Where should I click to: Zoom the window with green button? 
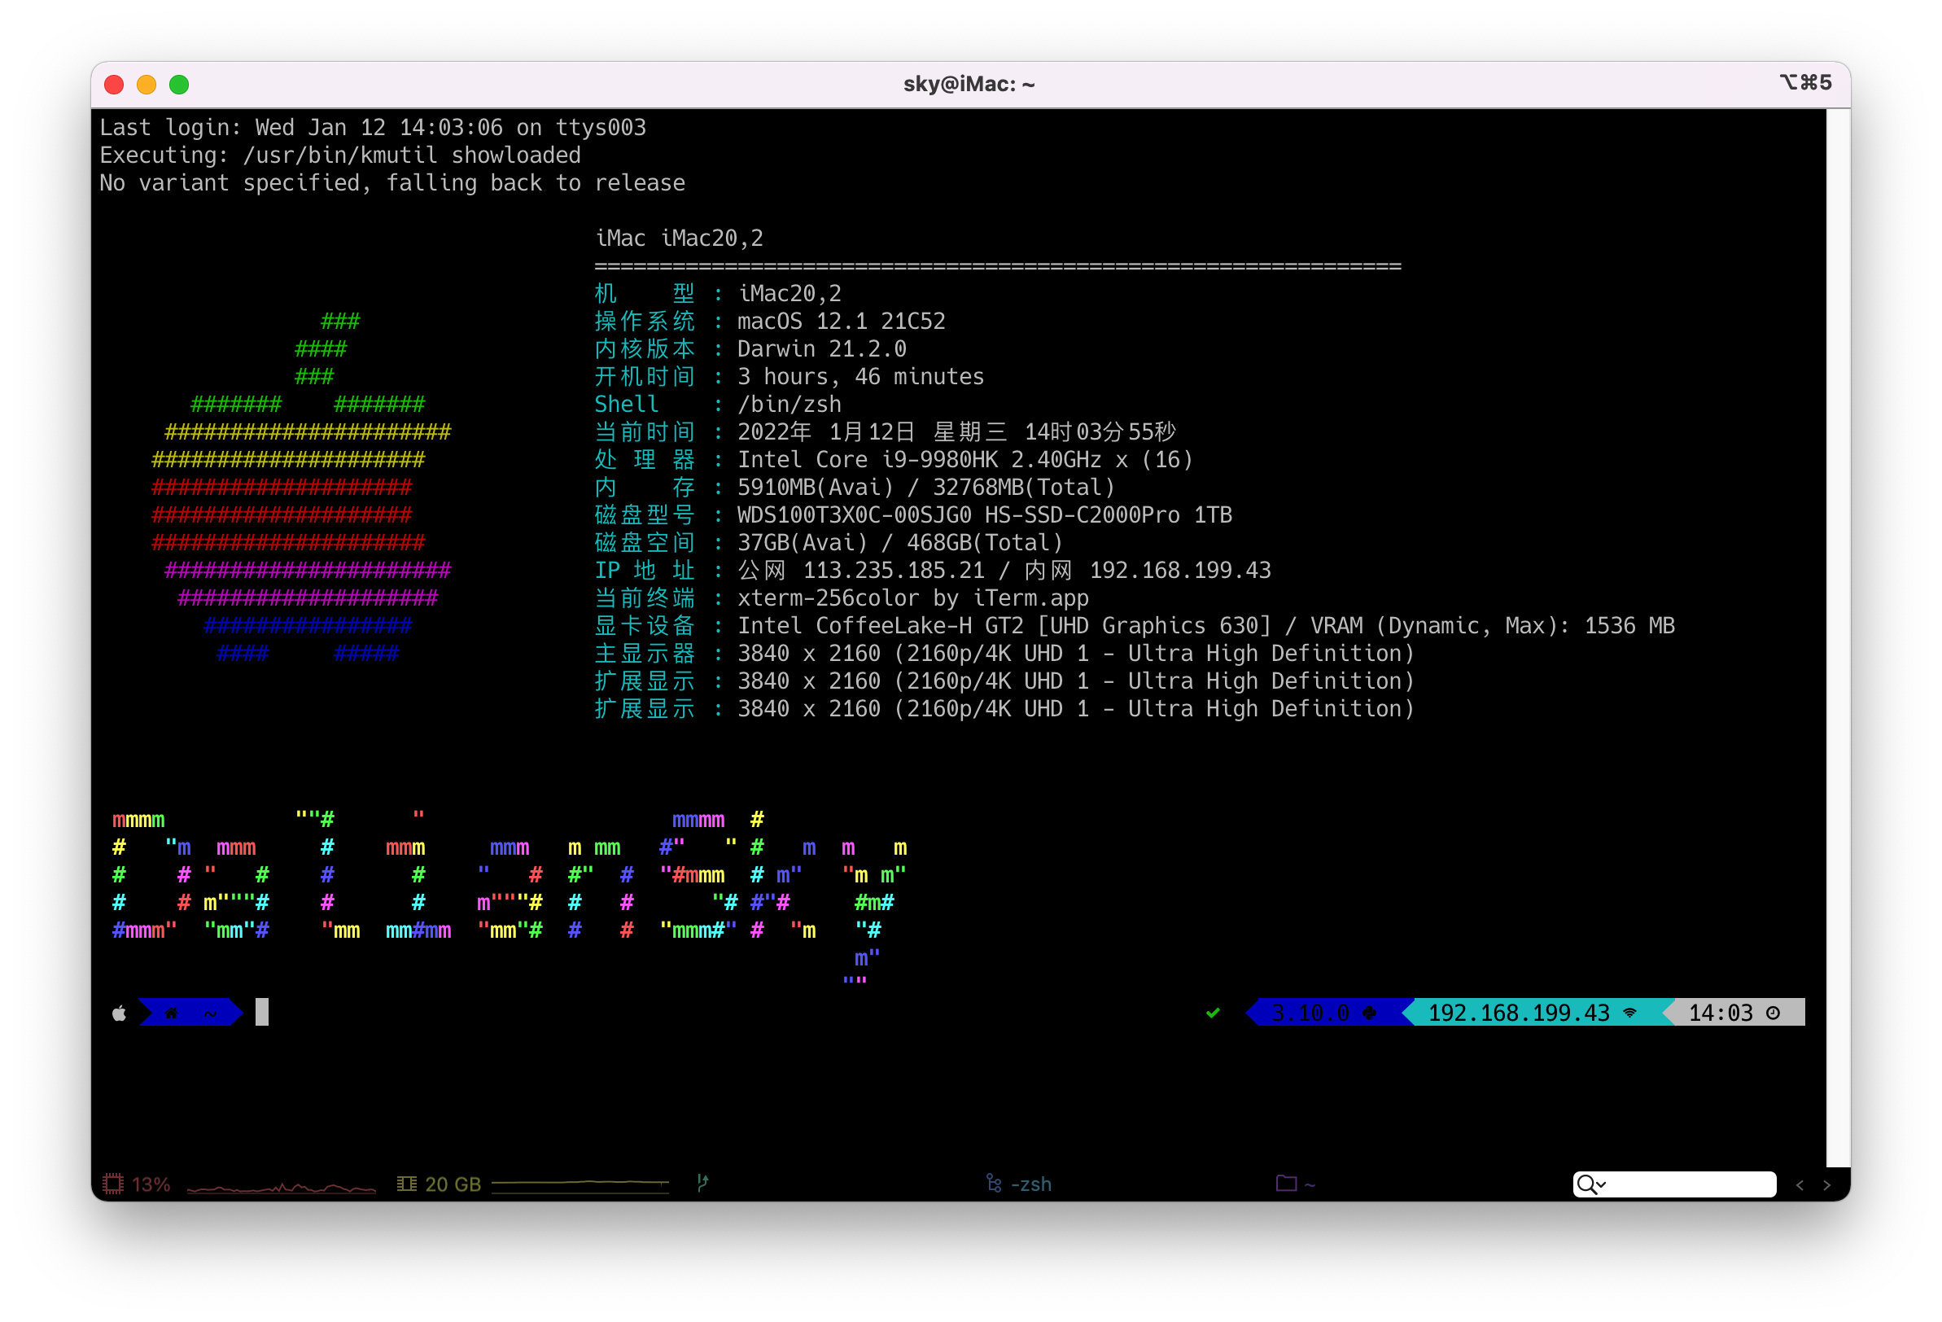pyautogui.click(x=179, y=85)
